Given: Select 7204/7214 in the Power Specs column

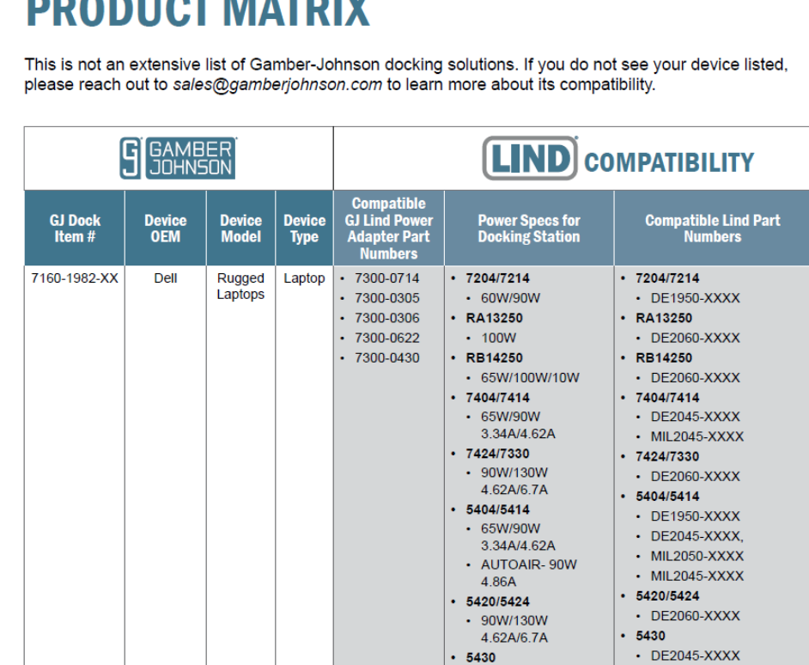Looking at the screenshot, I should 497,278.
